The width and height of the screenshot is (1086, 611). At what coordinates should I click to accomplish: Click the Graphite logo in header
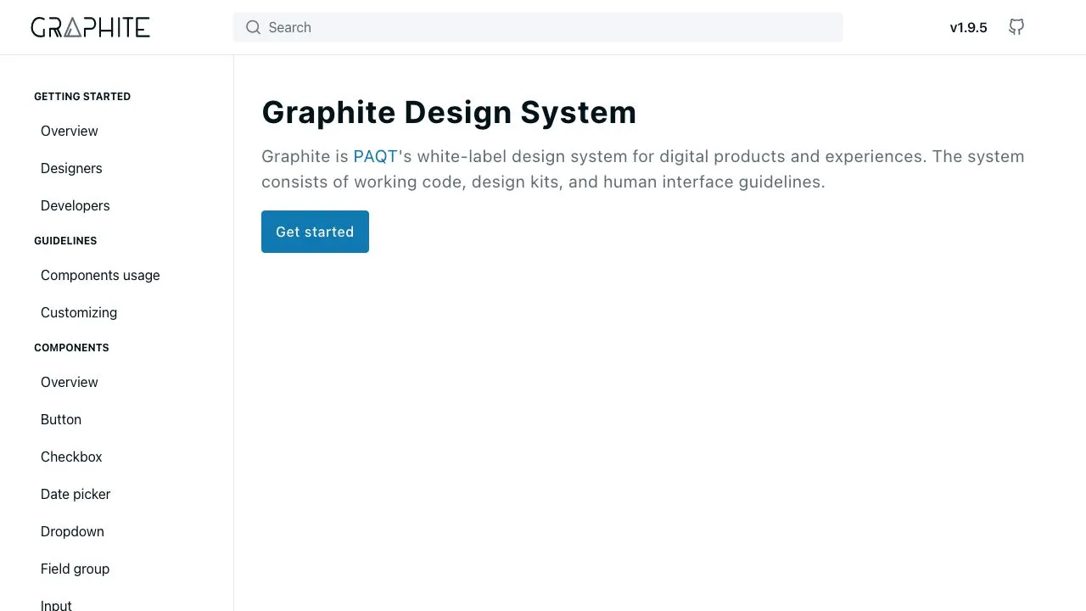90,27
